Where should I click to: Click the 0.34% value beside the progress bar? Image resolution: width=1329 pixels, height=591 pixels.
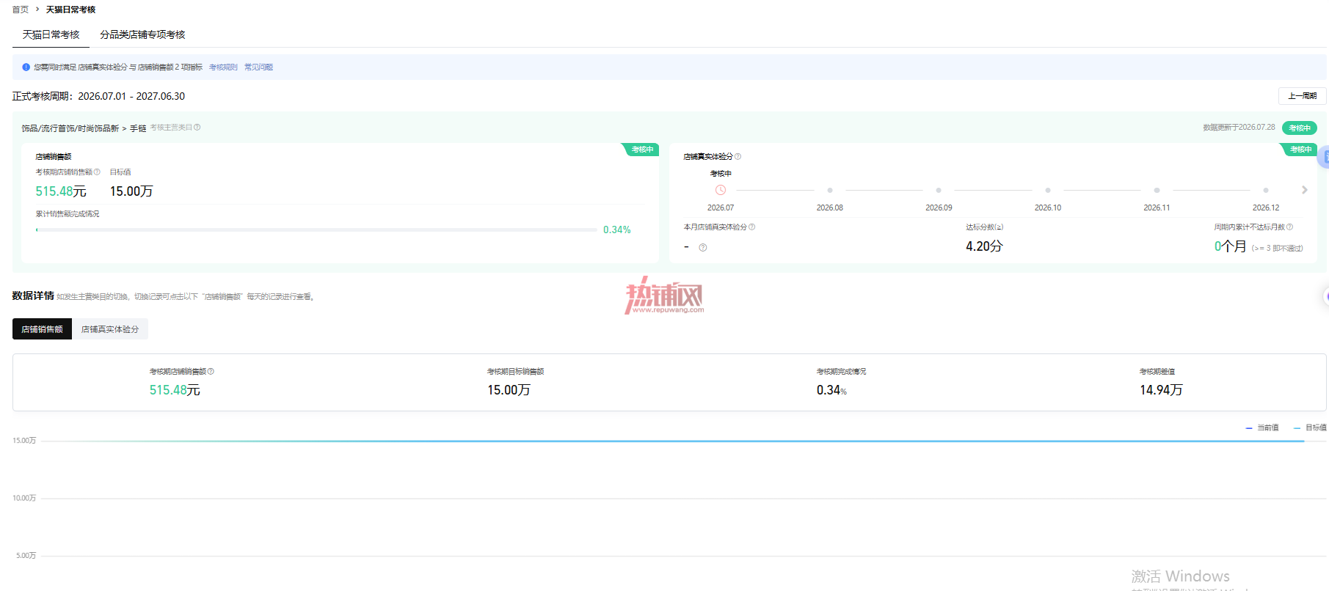pos(617,230)
